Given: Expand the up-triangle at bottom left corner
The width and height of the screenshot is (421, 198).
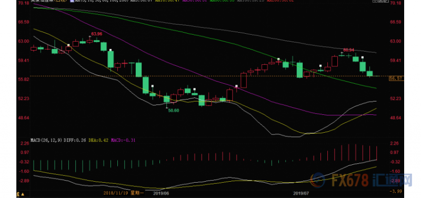Looking at the screenshot, I should point(23,194).
